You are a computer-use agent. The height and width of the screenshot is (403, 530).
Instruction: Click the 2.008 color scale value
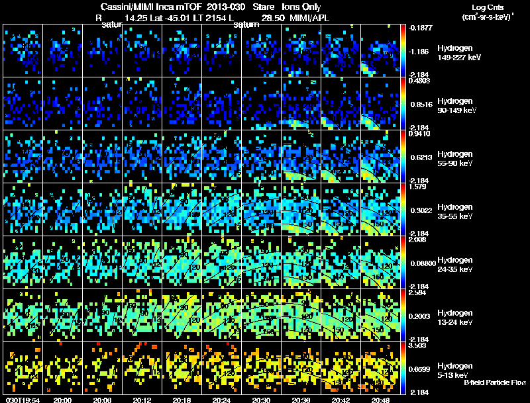(417, 240)
